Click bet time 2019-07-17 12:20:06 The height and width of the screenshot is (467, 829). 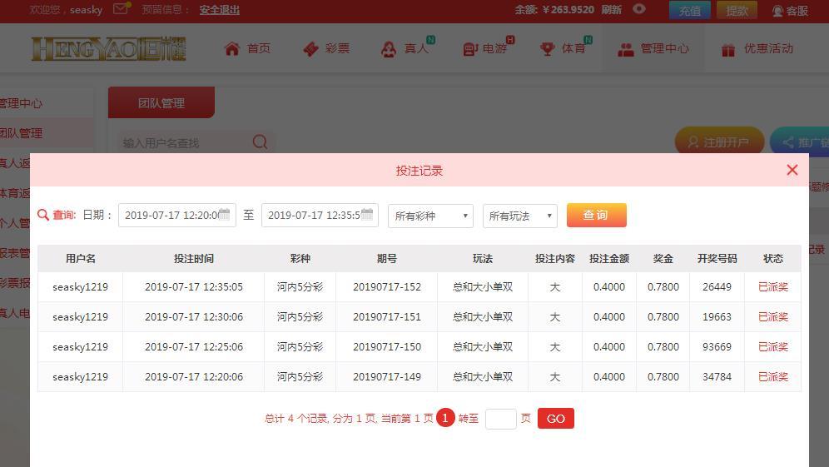[193, 377]
